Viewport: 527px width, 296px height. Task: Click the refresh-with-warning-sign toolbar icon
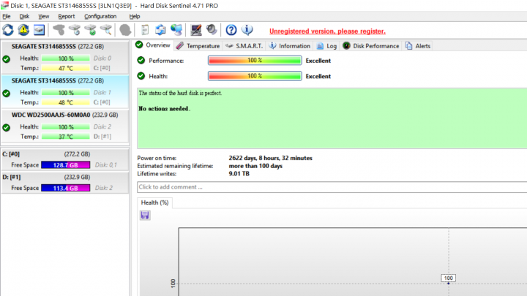pos(23,30)
